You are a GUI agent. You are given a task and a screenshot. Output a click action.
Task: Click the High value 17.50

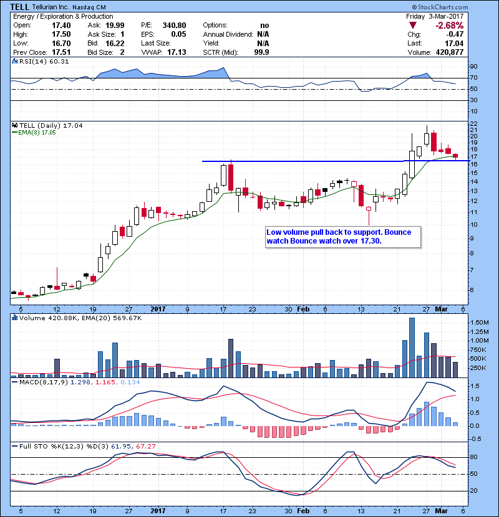61,34
